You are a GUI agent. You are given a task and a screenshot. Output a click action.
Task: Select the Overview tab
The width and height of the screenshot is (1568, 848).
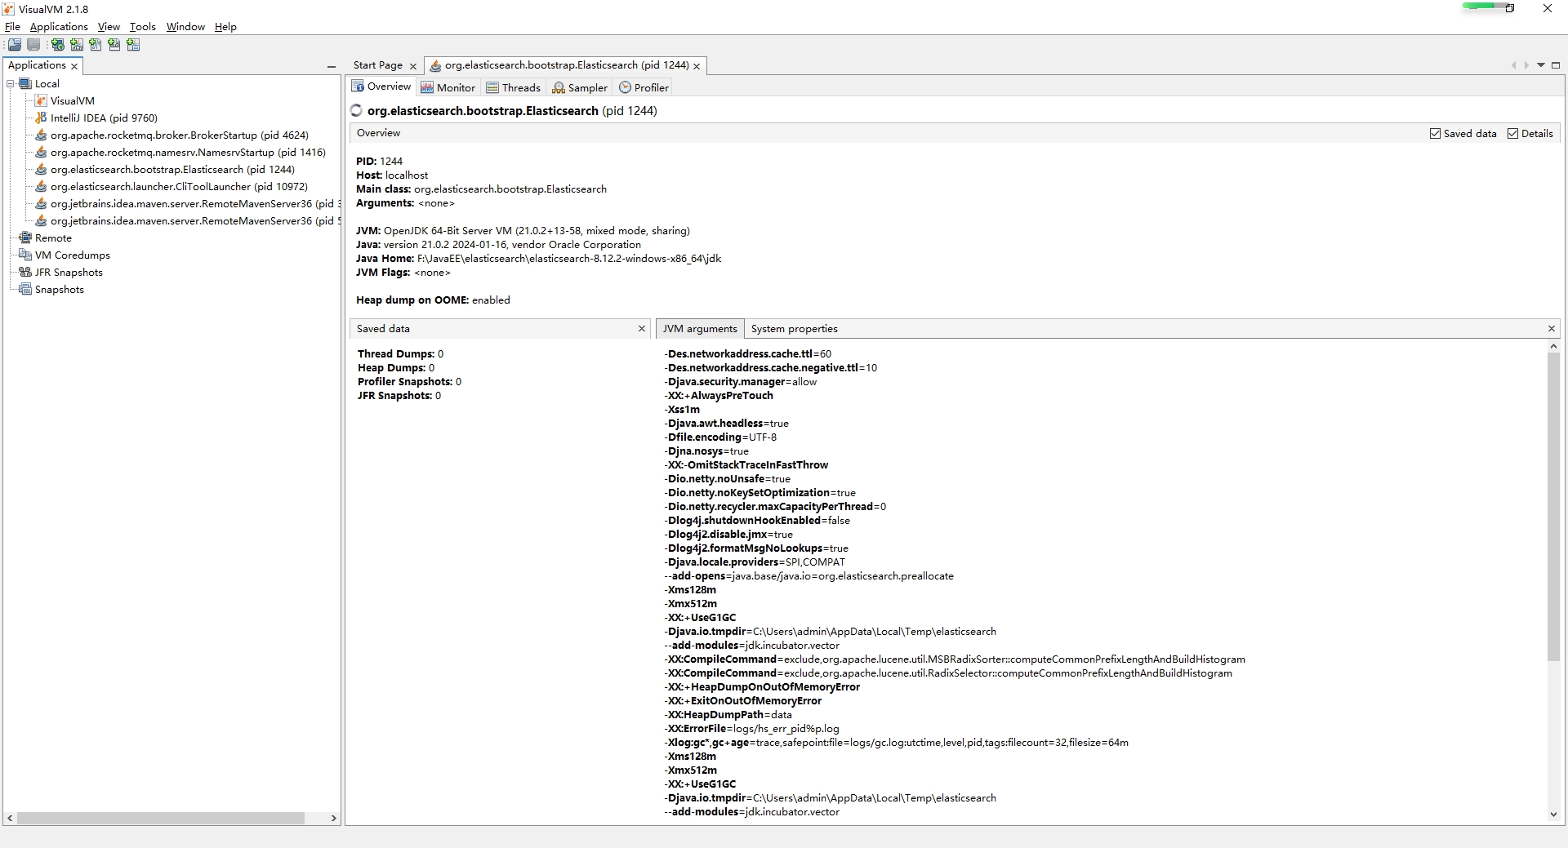(381, 87)
